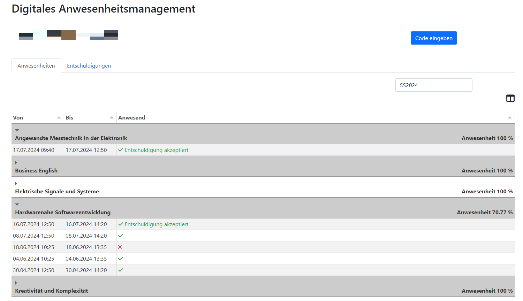
Task: Click Entschuldigung akzeptiert on 16.07.2024 row
Action: coord(156,224)
